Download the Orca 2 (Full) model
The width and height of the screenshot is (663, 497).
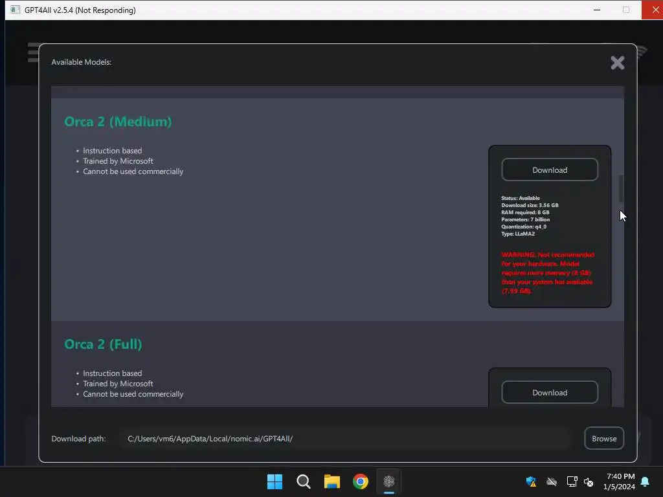coord(550,393)
